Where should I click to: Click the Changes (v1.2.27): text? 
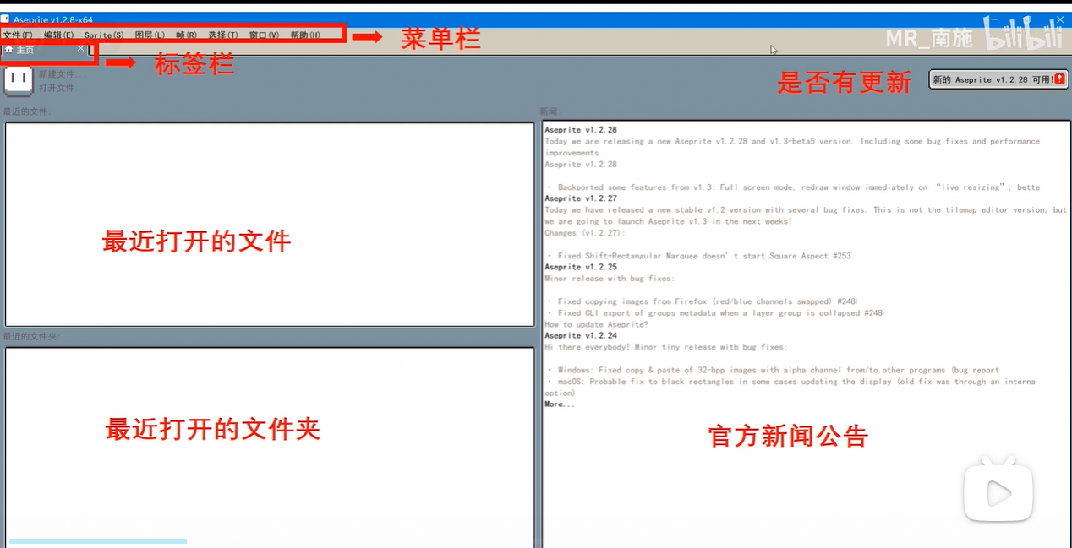pyautogui.click(x=585, y=233)
